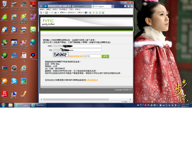The image size is (192, 153).
Task: Click the horizontal scrollbar left arrow
Action: point(41,99)
